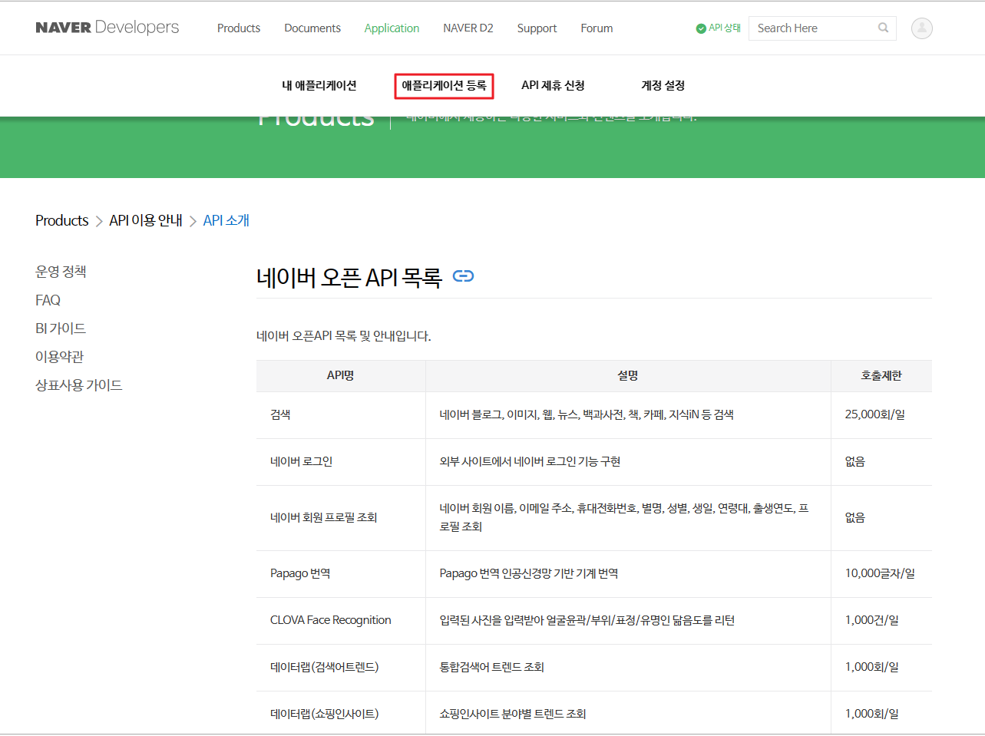Viewport: 985px width, 736px height.
Task: Click the NAVER Developers logo
Action: [x=107, y=28]
